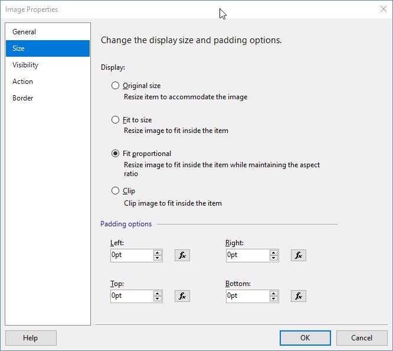Open expression editor for Left padding

coord(182,255)
